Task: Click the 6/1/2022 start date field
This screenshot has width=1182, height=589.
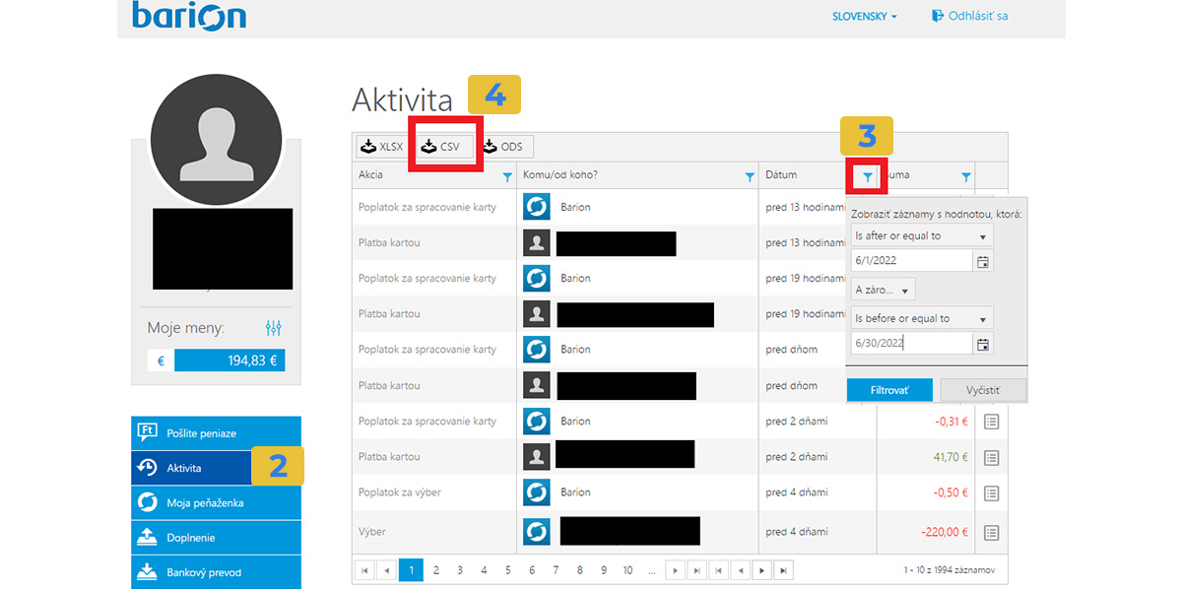Action: coord(912,261)
